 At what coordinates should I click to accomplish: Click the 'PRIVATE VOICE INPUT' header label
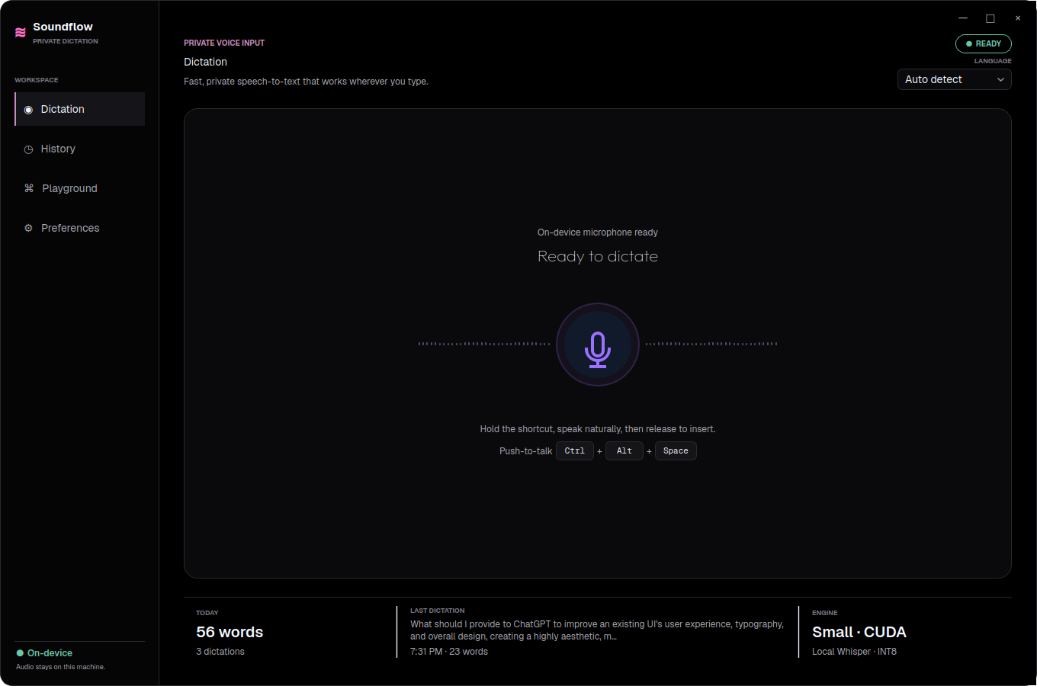tap(224, 43)
